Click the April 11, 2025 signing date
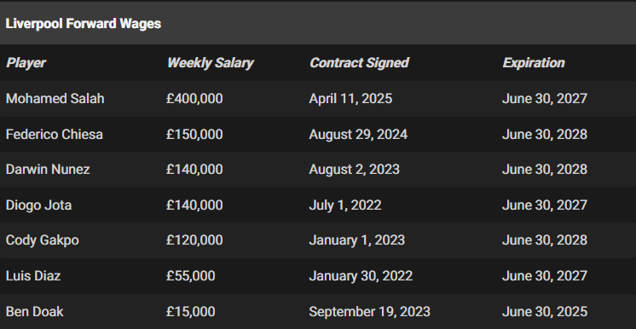Image resolution: width=636 pixels, height=329 pixels. click(350, 99)
